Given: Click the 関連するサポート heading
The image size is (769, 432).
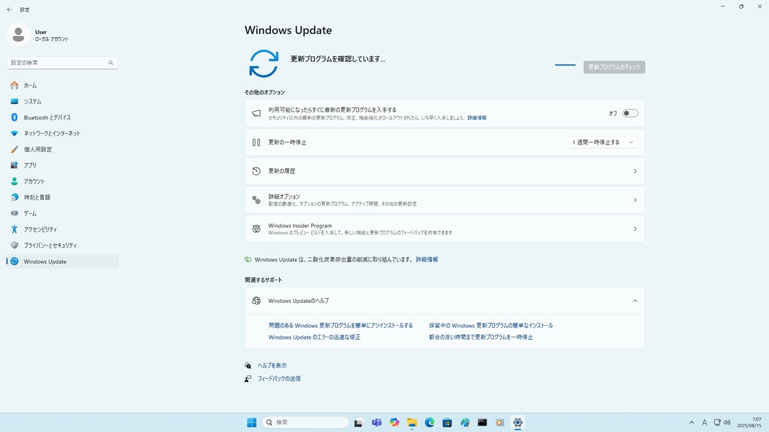Looking at the screenshot, I should coord(263,280).
